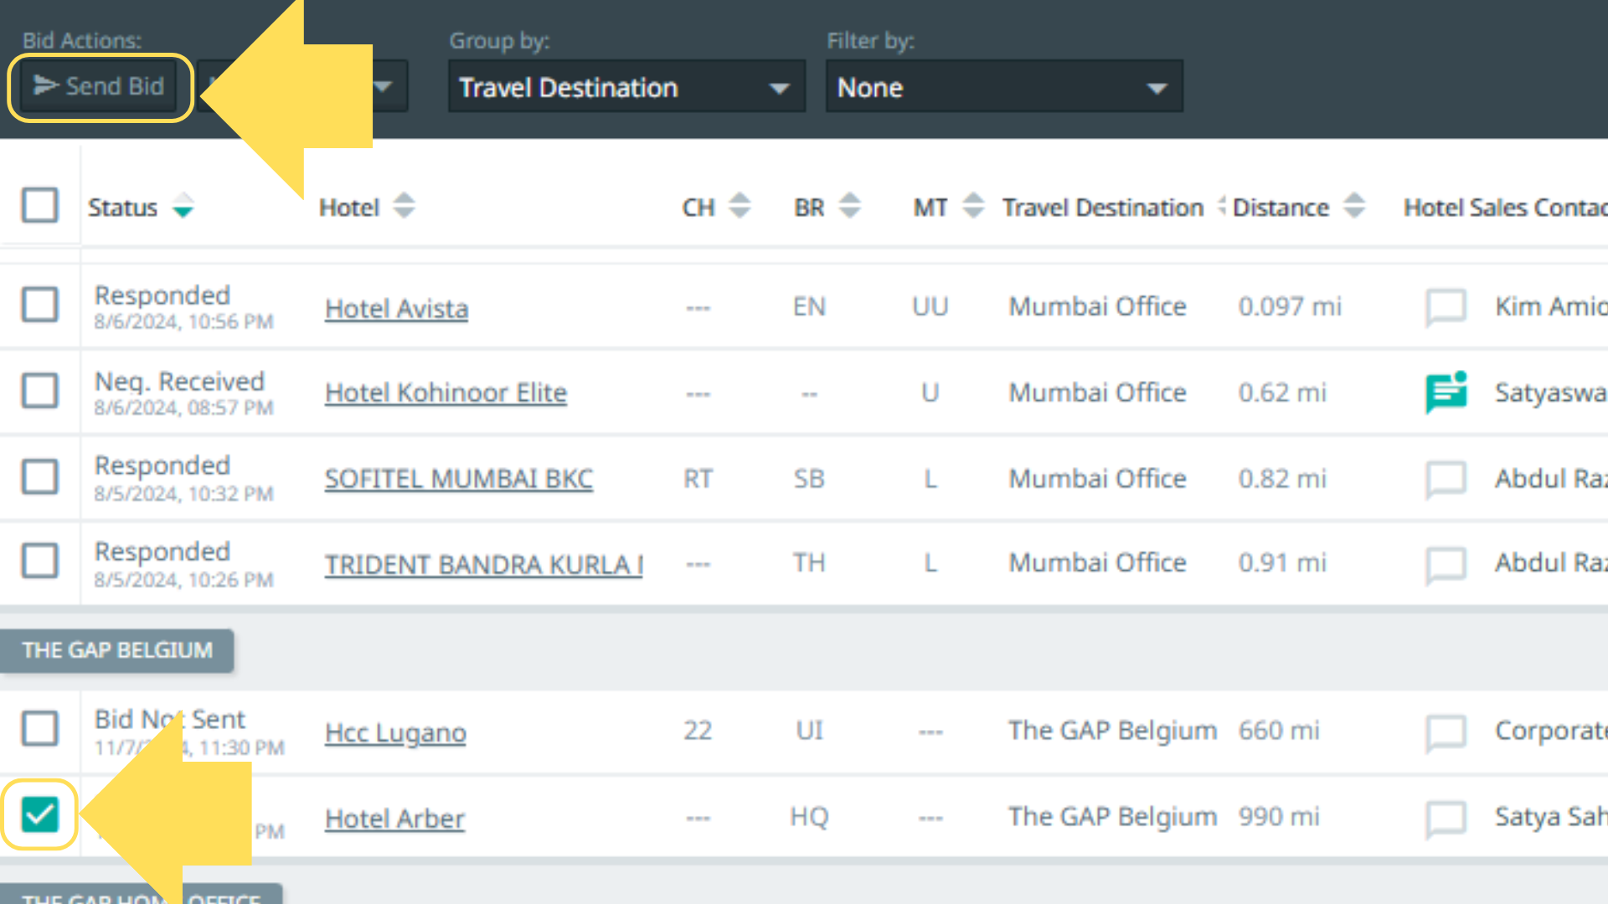Check the Hotel Kohinoor Elite checkbox
The height and width of the screenshot is (904, 1608).
(39, 391)
